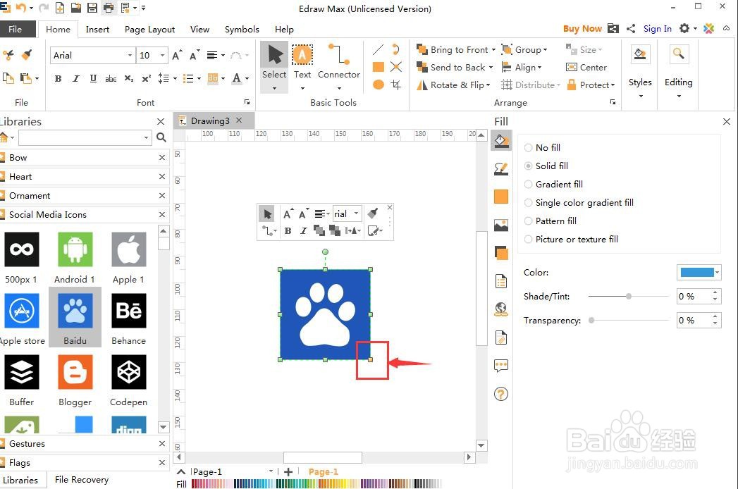The height and width of the screenshot is (489, 738).
Task: Toggle bold formatting in the Font group
Action: coord(58,79)
